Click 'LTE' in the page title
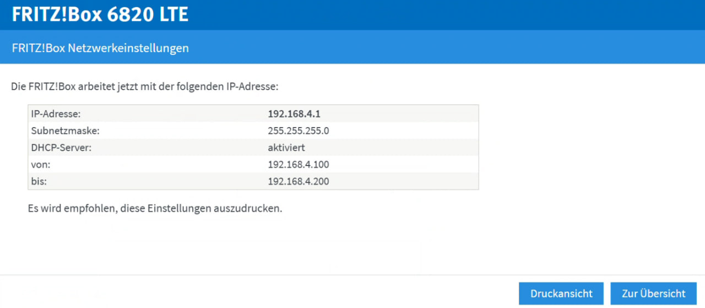This screenshot has width=705, height=308. click(x=173, y=14)
